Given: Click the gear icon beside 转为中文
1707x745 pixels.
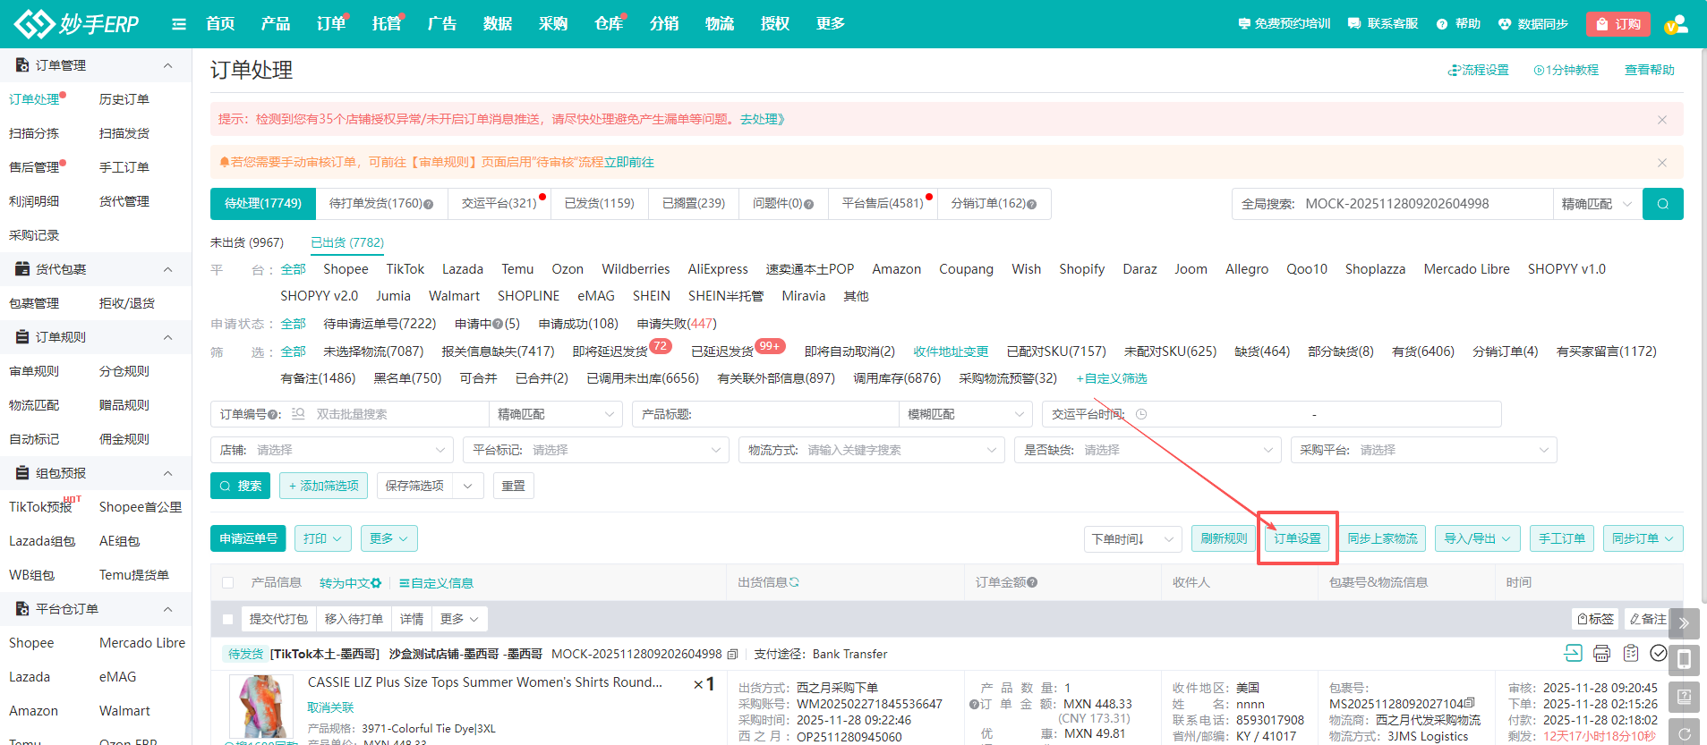Looking at the screenshot, I should (376, 583).
